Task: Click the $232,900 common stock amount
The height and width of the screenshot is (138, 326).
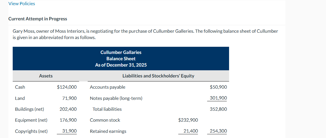Action: point(188,120)
